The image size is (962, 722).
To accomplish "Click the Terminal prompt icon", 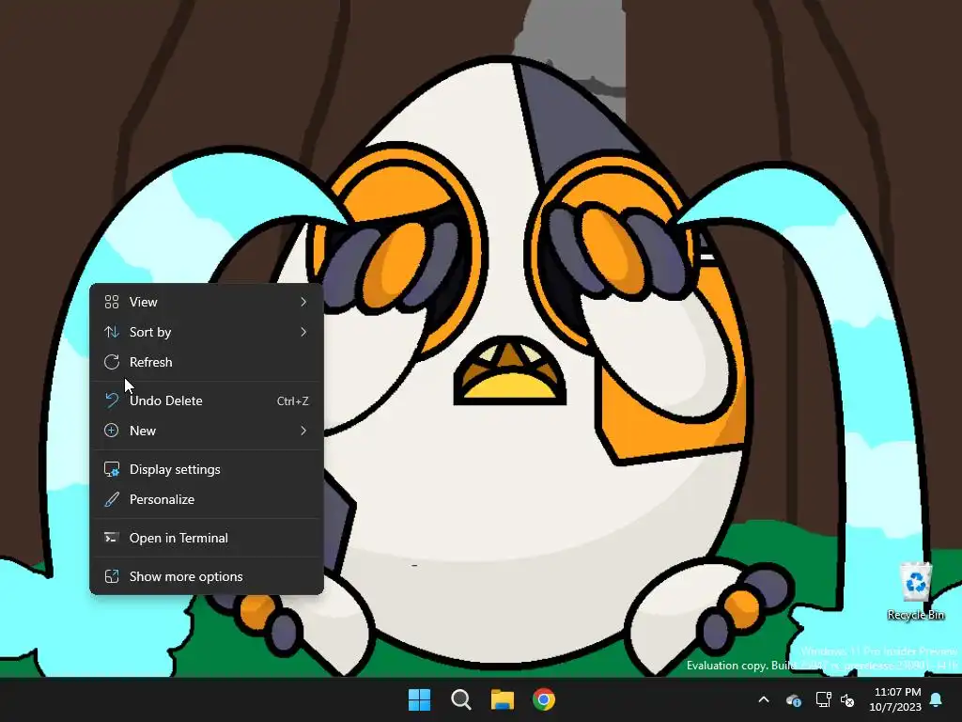I will tap(111, 538).
